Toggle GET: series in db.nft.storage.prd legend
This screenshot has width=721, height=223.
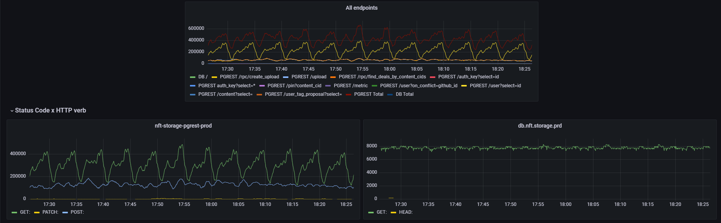tap(381, 212)
